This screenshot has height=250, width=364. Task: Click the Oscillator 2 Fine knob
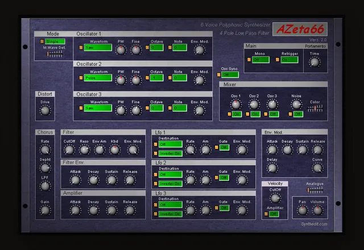coord(136,80)
